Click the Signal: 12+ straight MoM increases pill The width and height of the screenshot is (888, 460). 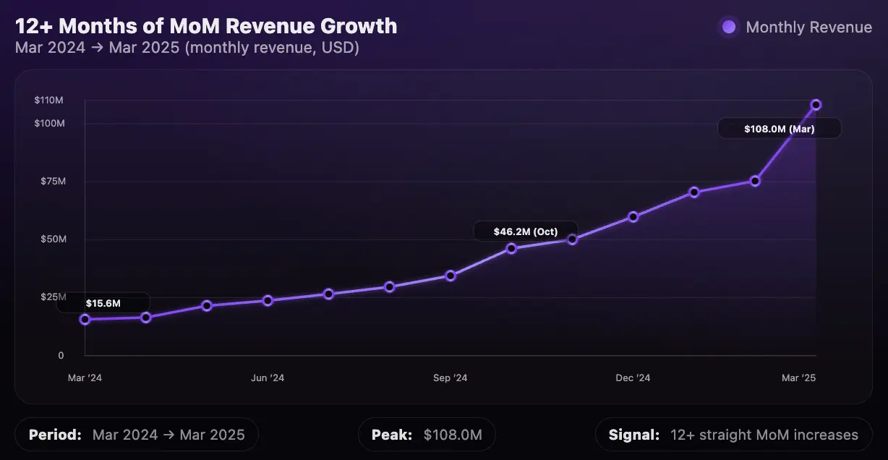click(x=734, y=435)
